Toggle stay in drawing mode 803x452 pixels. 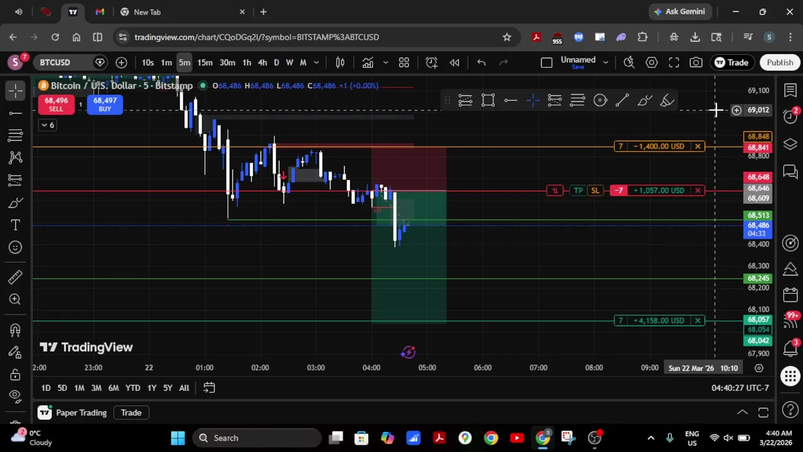[x=15, y=352]
